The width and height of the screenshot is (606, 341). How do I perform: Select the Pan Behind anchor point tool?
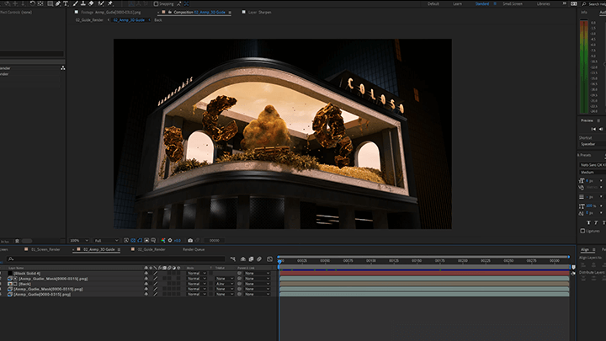[x=40, y=3]
